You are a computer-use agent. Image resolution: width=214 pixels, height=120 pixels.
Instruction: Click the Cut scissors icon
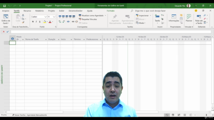(23, 15)
